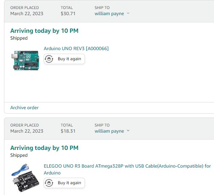
Task: Open william payne address for second order
Action: coord(109,131)
